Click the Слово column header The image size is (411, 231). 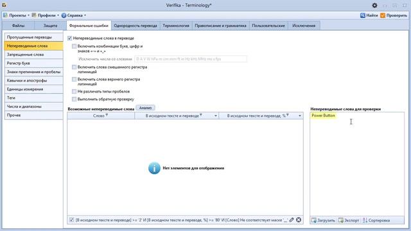point(101,116)
